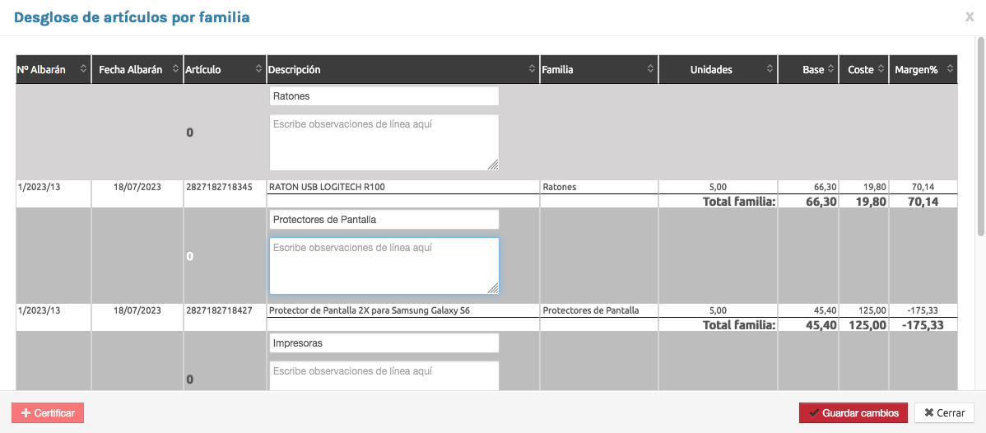Sort rows by Familia header
Viewport: 986px width, 433px height.
point(650,70)
